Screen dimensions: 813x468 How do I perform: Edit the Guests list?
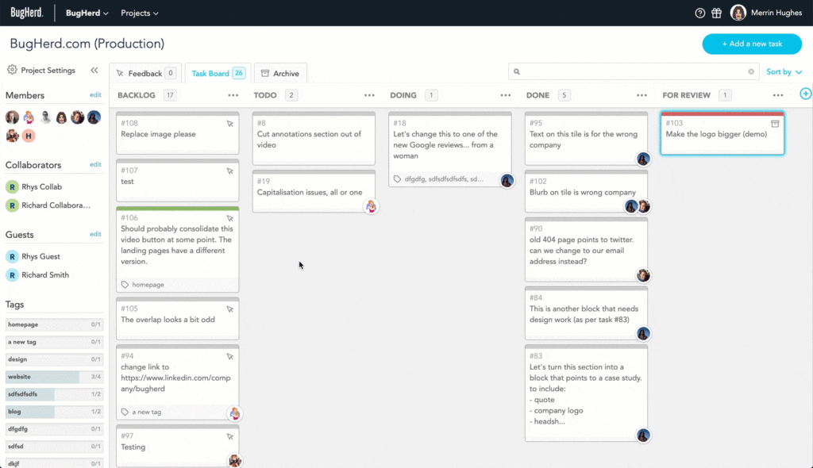point(95,234)
